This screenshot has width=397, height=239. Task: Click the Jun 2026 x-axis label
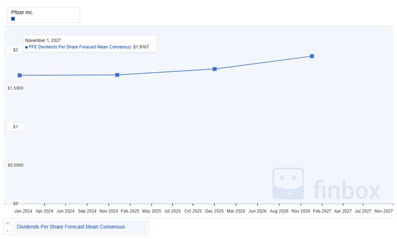tap(257, 211)
